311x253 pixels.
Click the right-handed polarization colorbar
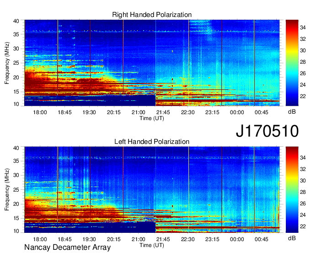tap(292, 63)
